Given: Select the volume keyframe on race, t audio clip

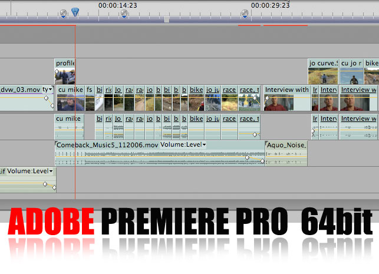Looking at the screenshot, I should [x=255, y=134].
